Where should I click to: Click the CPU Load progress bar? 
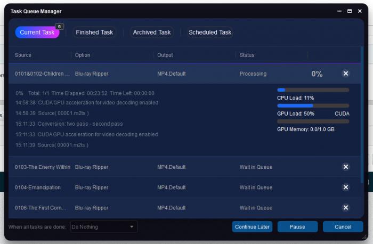[x=313, y=90]
